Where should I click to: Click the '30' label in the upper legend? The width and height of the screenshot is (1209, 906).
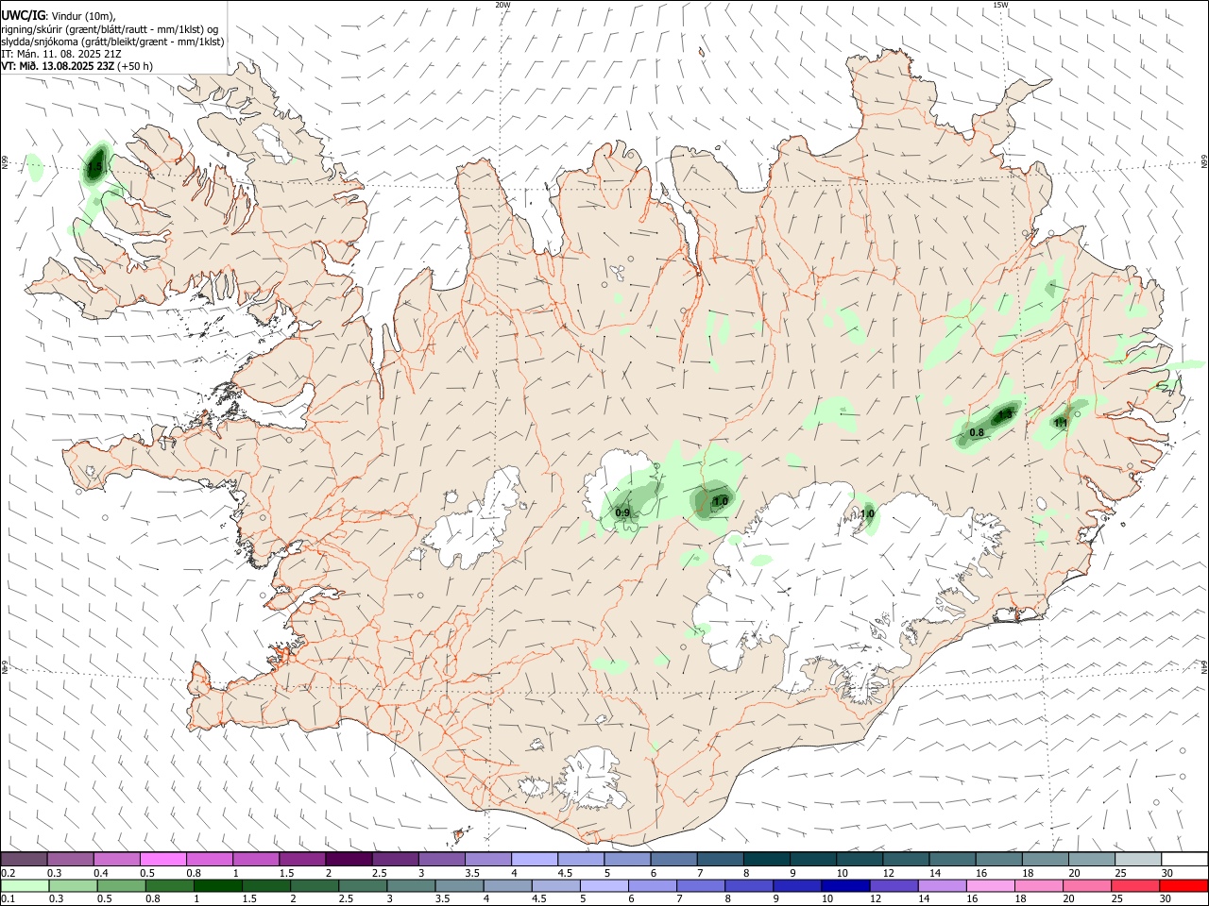click(1166, 873)
